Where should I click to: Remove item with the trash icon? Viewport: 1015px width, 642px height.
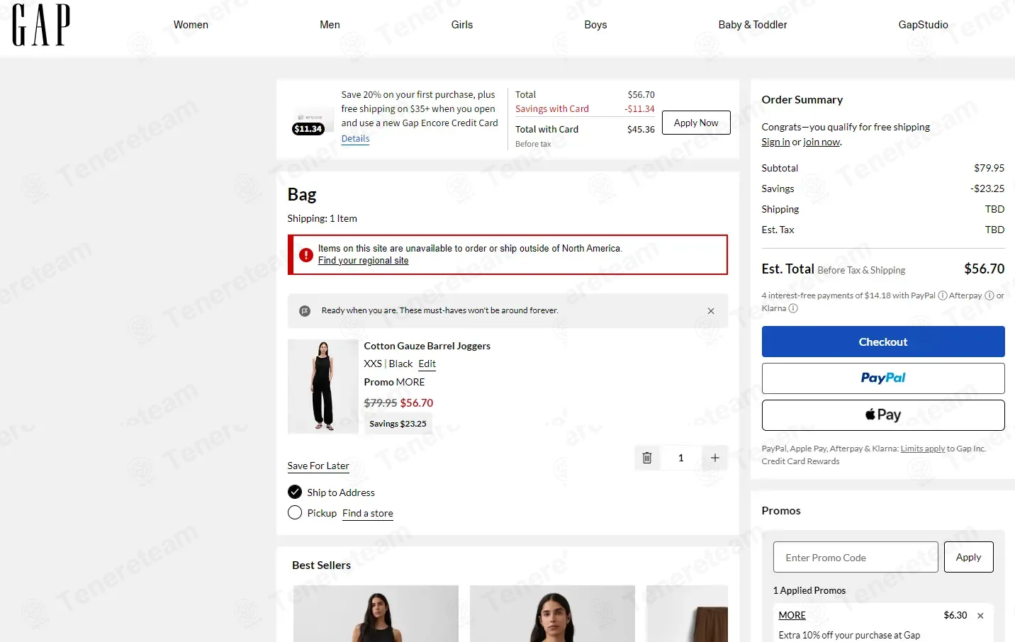(x=647, y=458)
